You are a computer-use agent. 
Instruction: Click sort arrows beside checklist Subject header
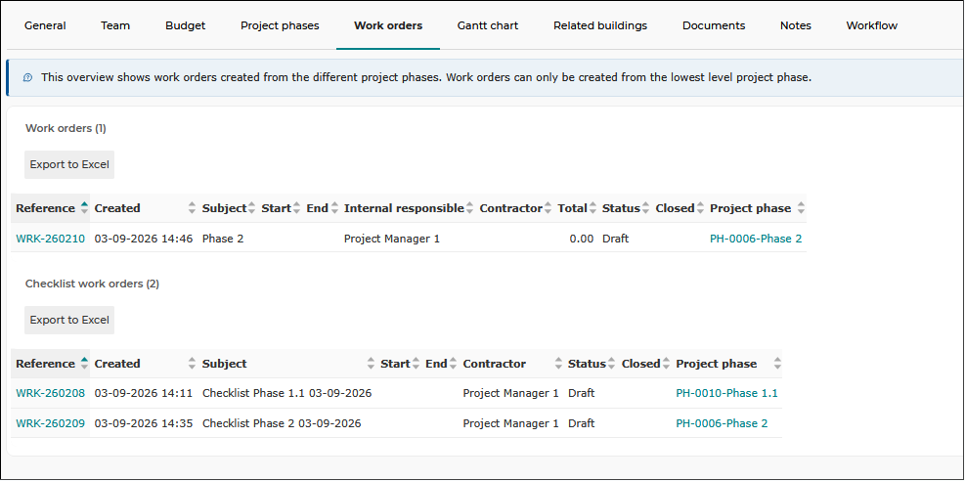point(371,364)
